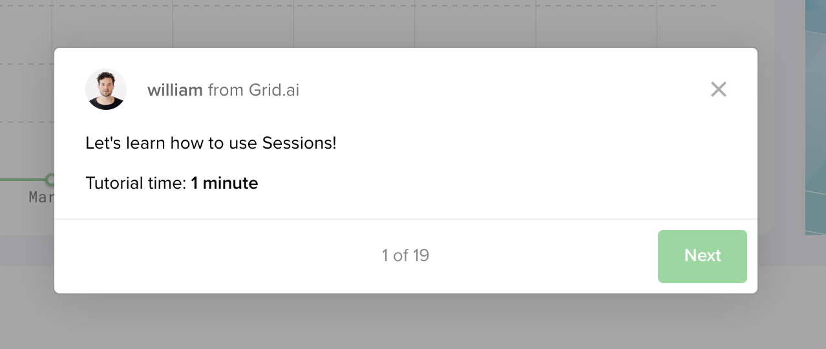The width and height of the screenshot is (826, 349).
Task: Click the Grid.ai company name
Action: coord(274,90)
